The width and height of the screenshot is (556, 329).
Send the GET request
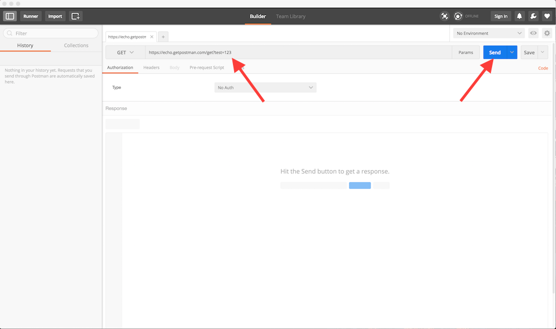[495, 52]
